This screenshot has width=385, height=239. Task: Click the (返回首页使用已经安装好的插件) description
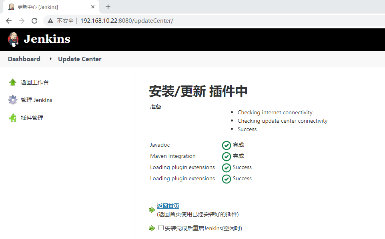click(x=198, y=215)
